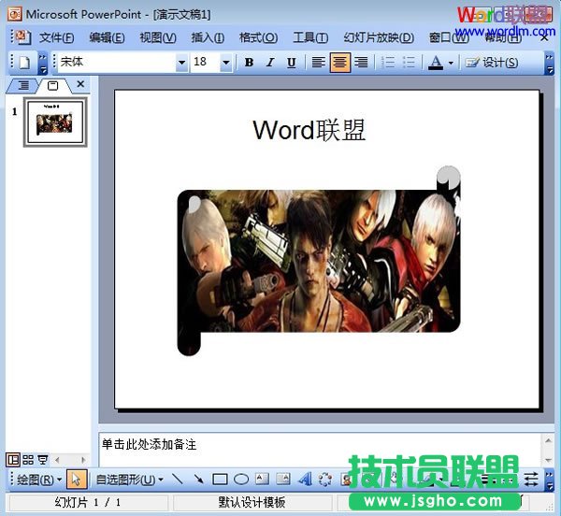The width and height of the screenshot is (561, 516).
Task: Toggle bulleted list
Action: [x=409, y=63]
